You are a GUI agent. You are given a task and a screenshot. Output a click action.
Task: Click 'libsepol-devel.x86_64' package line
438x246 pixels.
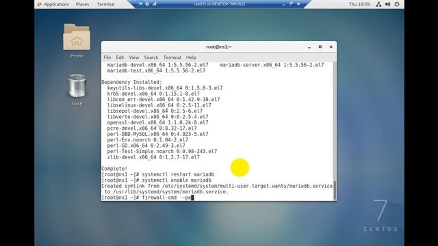coord(155,111)
